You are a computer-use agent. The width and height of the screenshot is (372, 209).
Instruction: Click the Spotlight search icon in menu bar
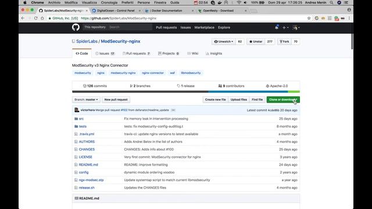tap(331, 2)
